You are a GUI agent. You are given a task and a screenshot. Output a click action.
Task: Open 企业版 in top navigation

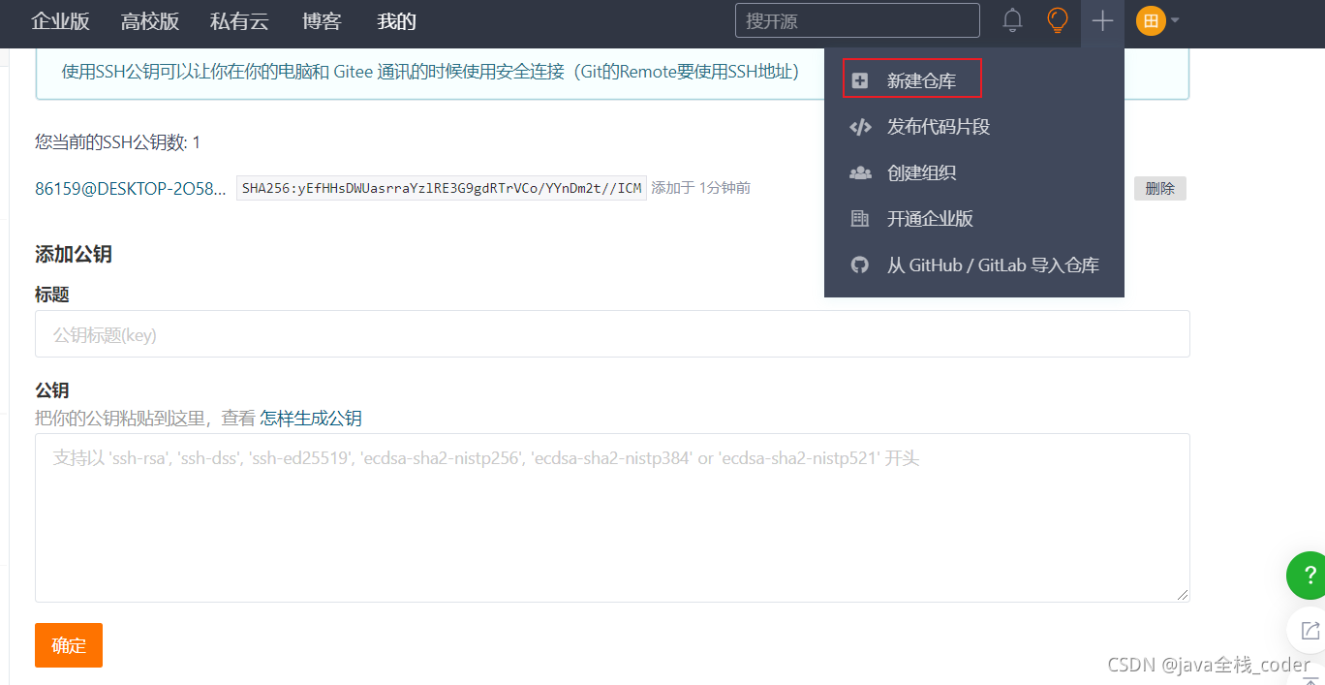coord(61,21)
